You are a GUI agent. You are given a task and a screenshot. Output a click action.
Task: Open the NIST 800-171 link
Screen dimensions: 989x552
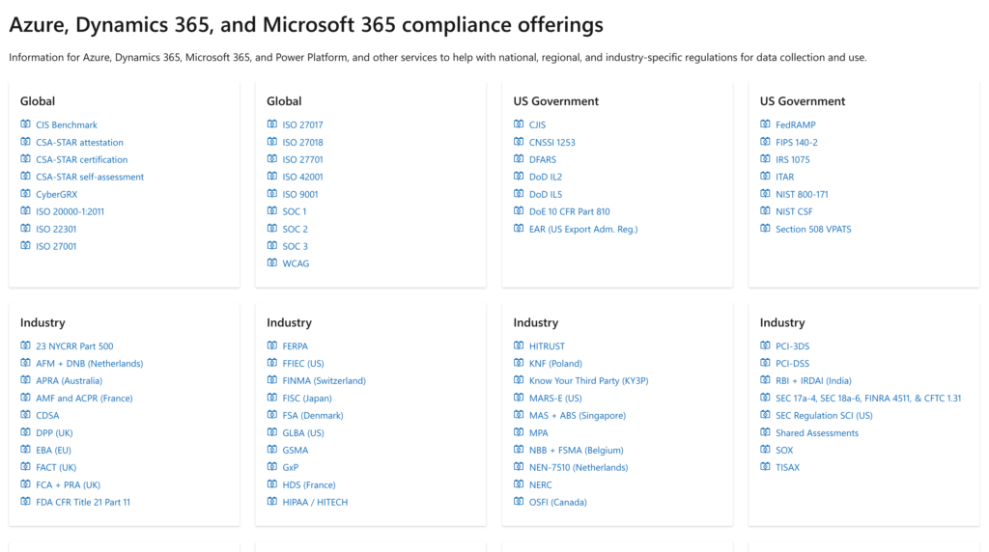pyautogui.click(x=802, y=194)
